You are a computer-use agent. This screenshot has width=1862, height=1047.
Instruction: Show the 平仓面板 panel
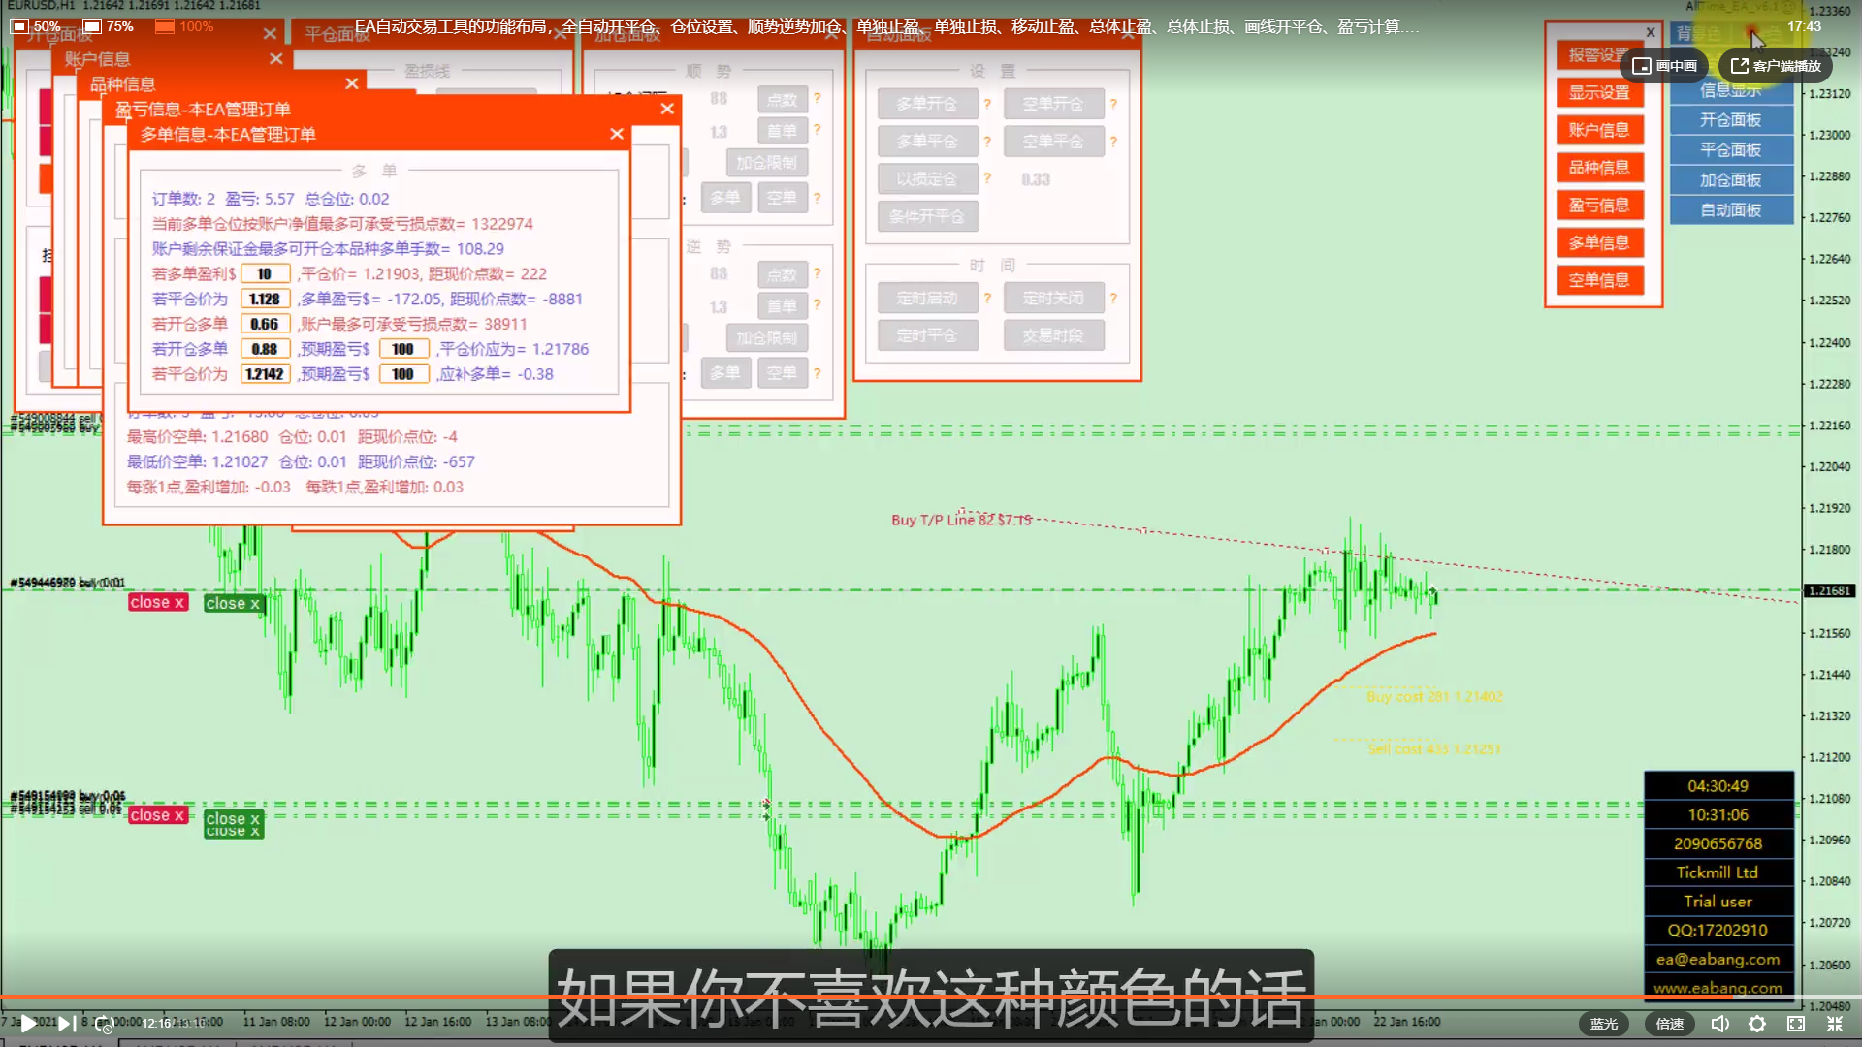(x=1731, y=150)
